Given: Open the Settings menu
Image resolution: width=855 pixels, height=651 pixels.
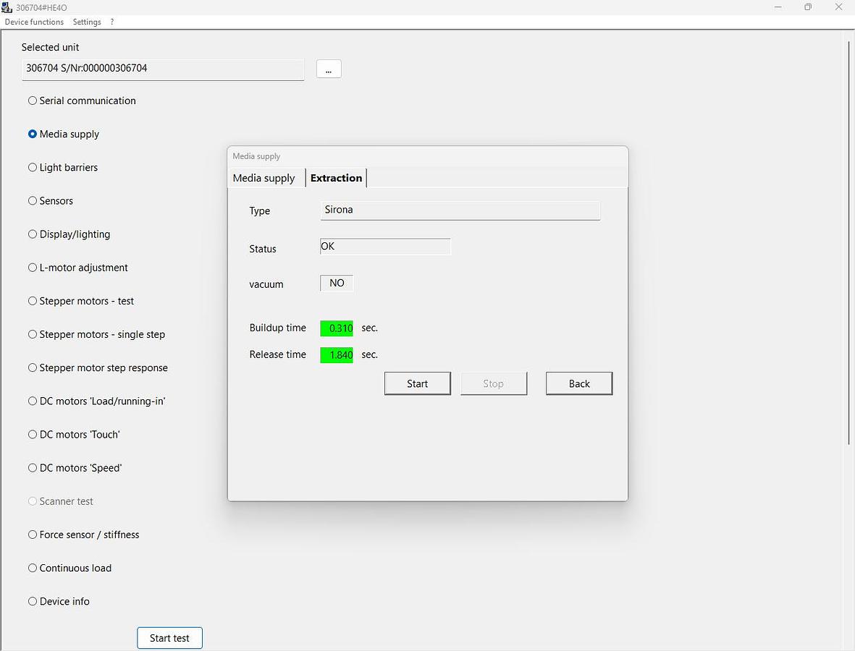Looking at the screenshot, I should click(87, 22).
